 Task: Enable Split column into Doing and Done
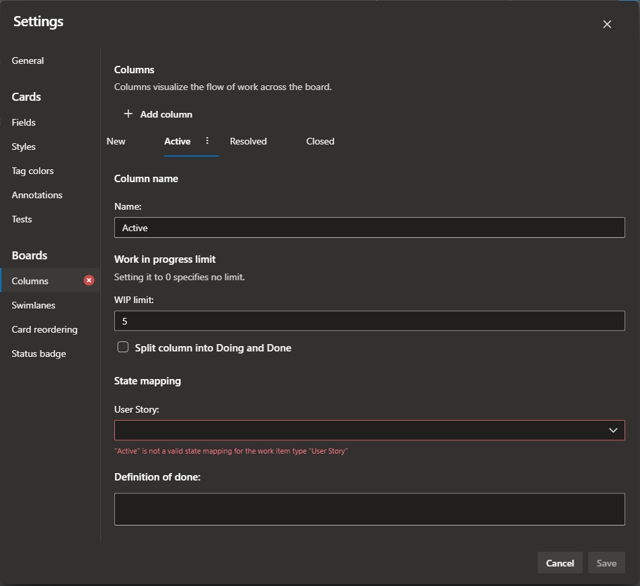[x=123, y=347]
